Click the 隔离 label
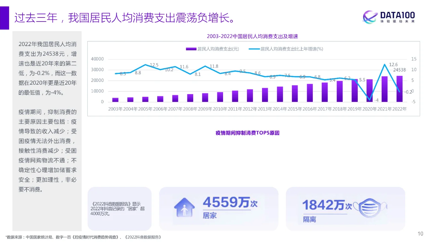Viewport: 430px width, 242px height. [x=310, y=219]
